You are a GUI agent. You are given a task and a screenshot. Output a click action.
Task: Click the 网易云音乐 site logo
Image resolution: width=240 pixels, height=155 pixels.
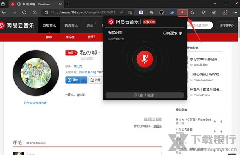pos(17,25)
